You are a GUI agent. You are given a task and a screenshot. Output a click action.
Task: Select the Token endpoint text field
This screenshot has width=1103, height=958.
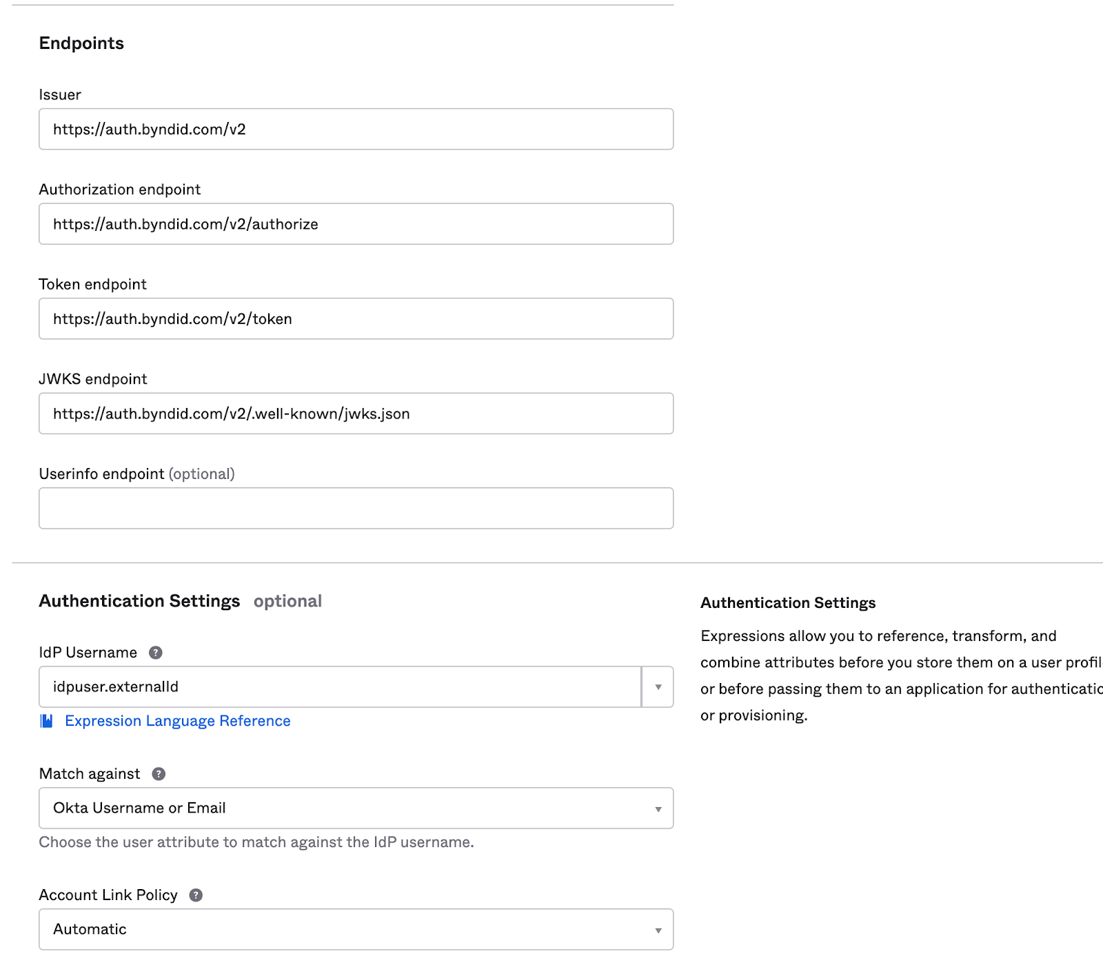click(x=356, y=319)
